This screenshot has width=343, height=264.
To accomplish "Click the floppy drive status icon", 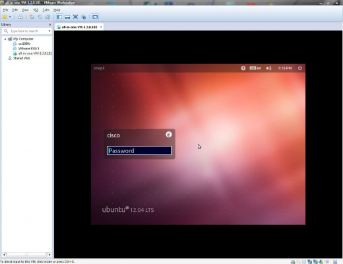I will click(304, 262).
